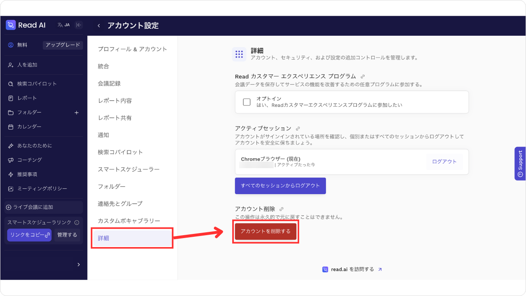Click the external arrow icon beside read.ai link

click(380, 270)
